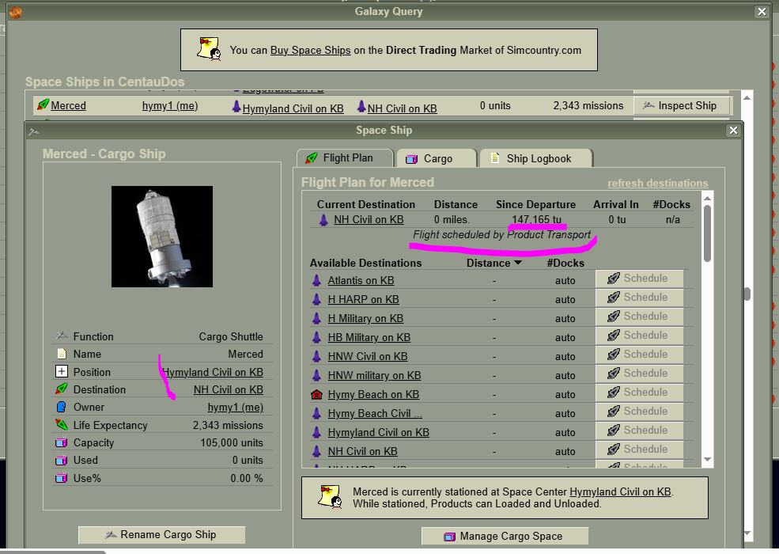
Task: Open Position link Hymyland Civil on KB
Action: point(213,372)
